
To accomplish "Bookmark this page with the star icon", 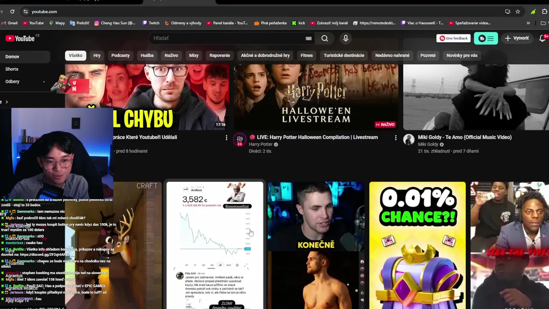I will click(518, 12).
